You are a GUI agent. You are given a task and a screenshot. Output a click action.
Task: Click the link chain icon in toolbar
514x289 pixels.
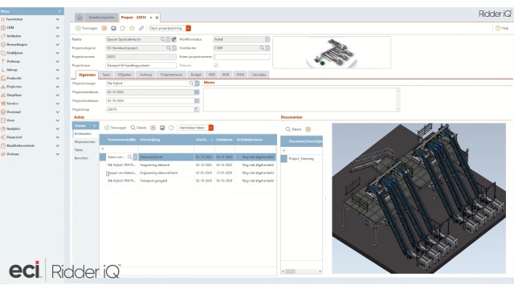coord(141,29)
